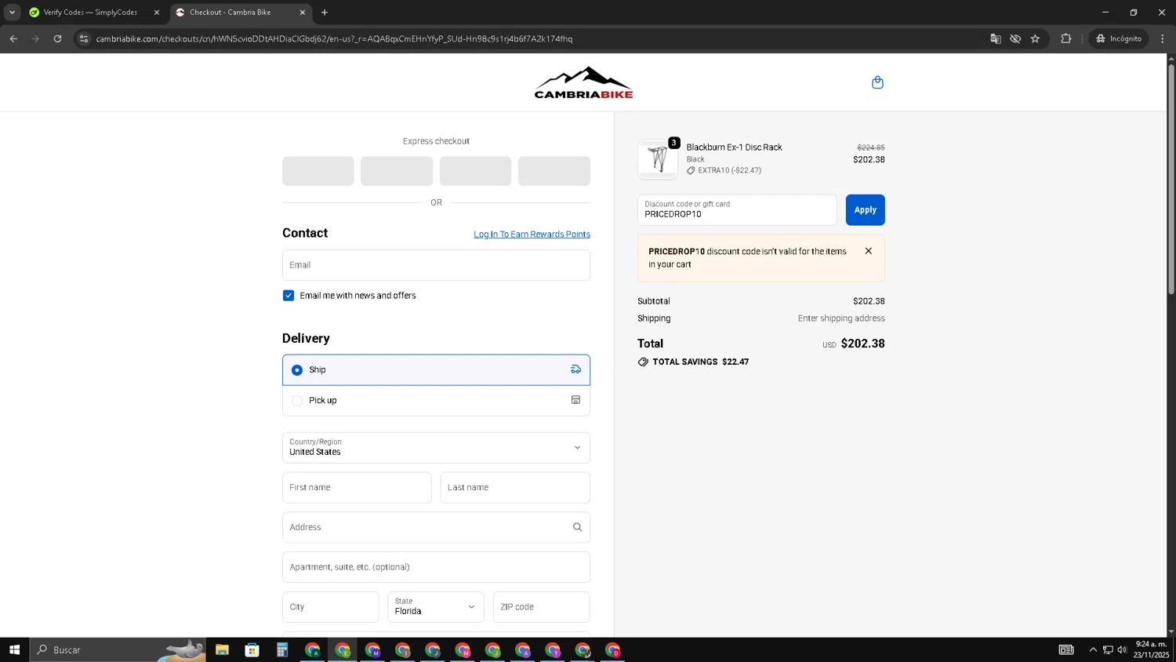The height and width of the screenshot is (662, 1176).
Task: Click the fourth express checkout placeholder button
Action: click(554, 171)
